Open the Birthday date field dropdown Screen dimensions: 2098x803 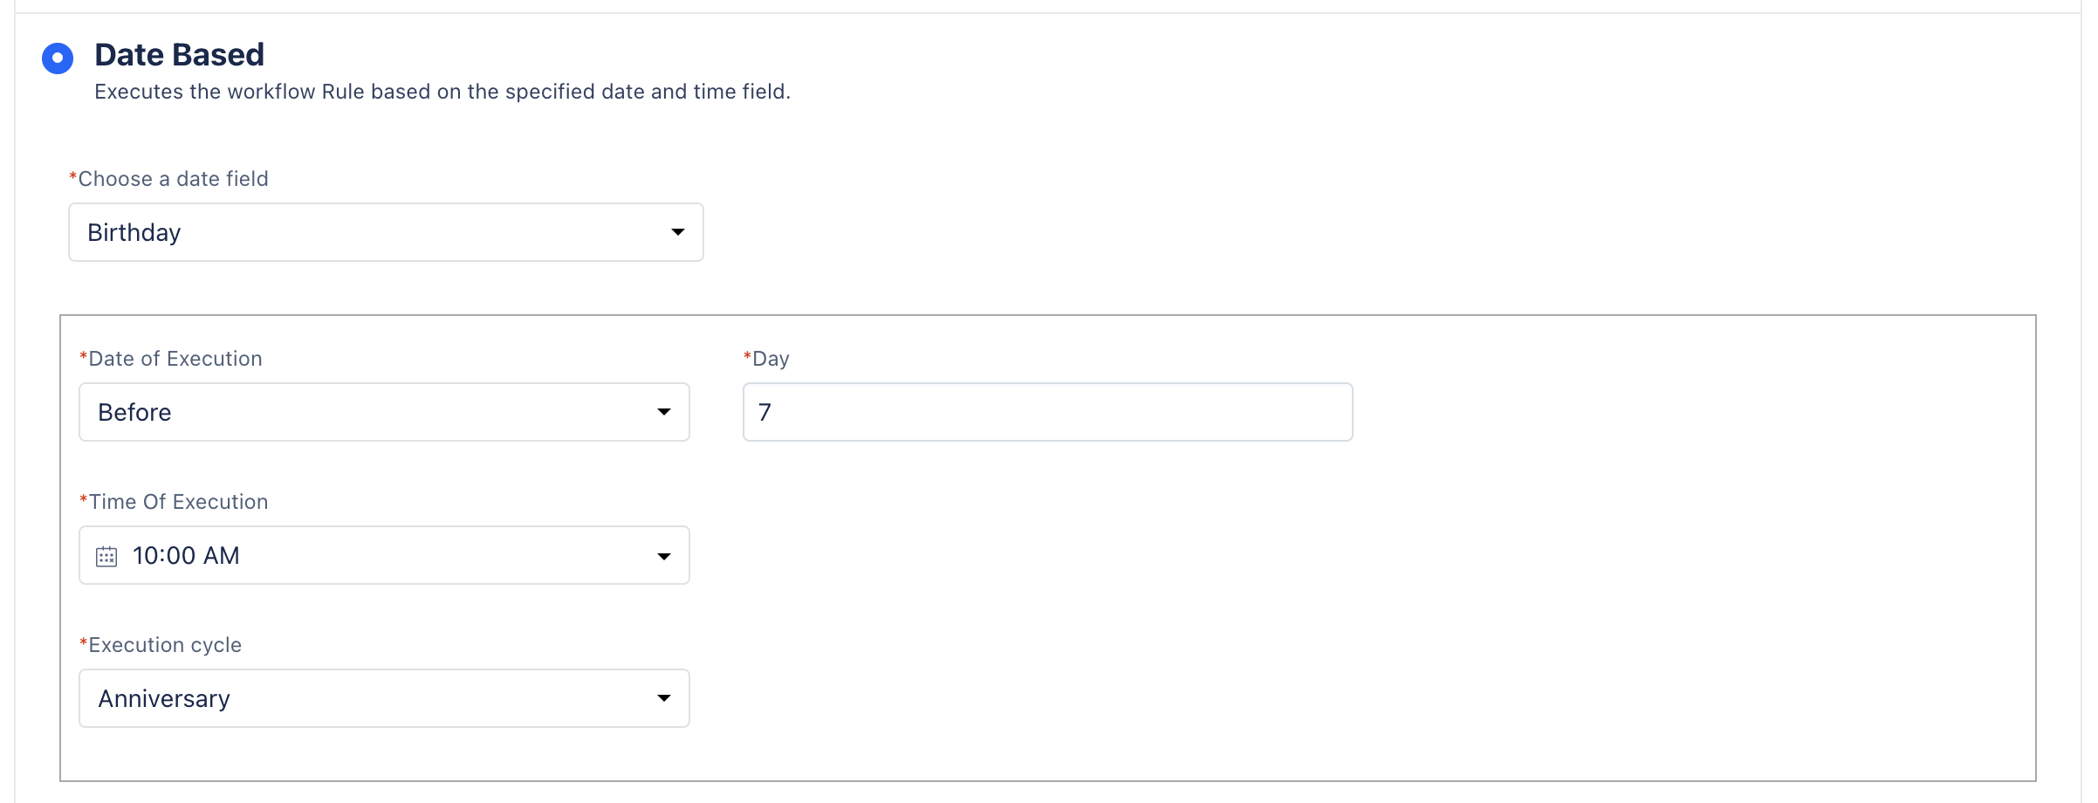(386, 232)
